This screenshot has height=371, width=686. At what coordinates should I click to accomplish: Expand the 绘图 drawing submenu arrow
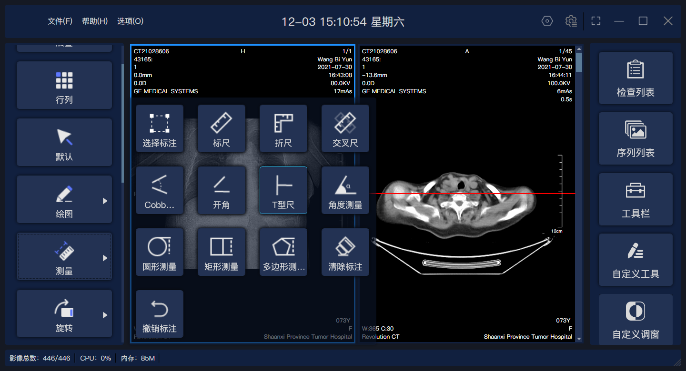tap(105, 201)
